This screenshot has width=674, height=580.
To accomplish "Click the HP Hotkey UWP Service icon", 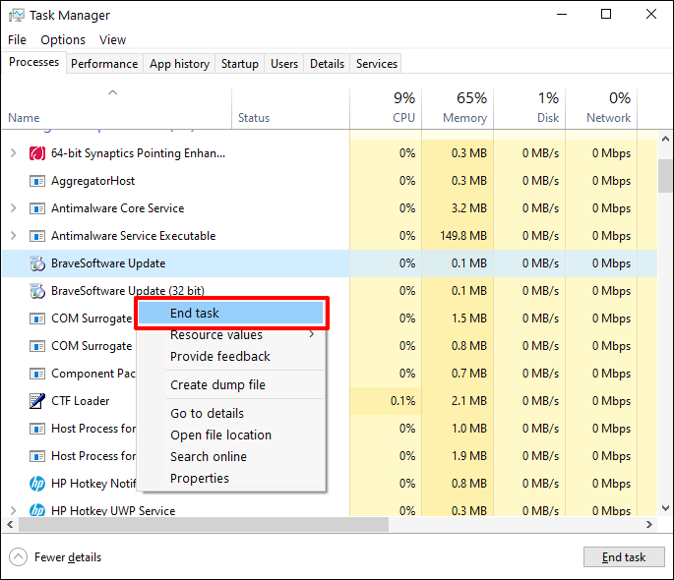I will (x=37, y=510).
